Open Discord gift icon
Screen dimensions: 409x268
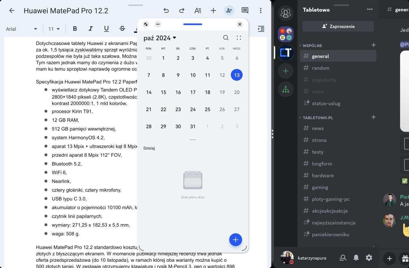click(x=405, y=258)
